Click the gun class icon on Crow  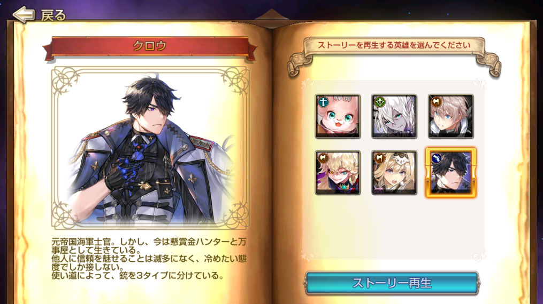coord(437,158)
